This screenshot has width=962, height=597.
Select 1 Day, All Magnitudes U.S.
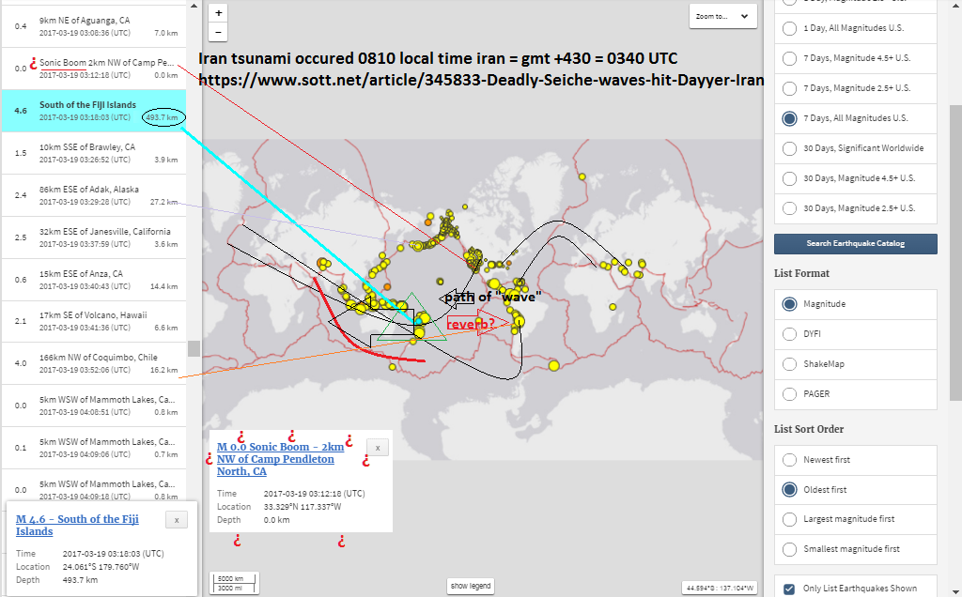pyautogui.click(x=855, y=28)
